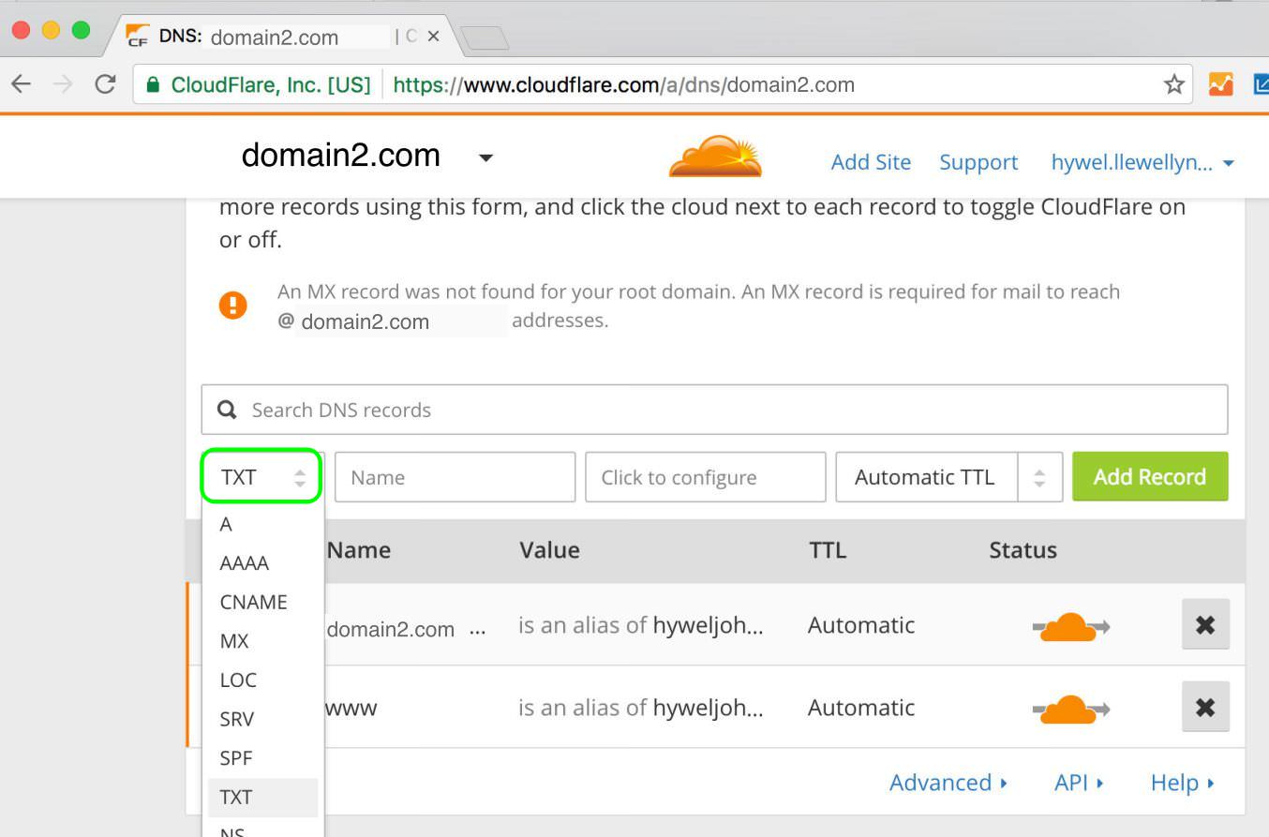This screenshot has height=837, width=1269.
Task: Click the orange MX warning icon
Action: 233,305
